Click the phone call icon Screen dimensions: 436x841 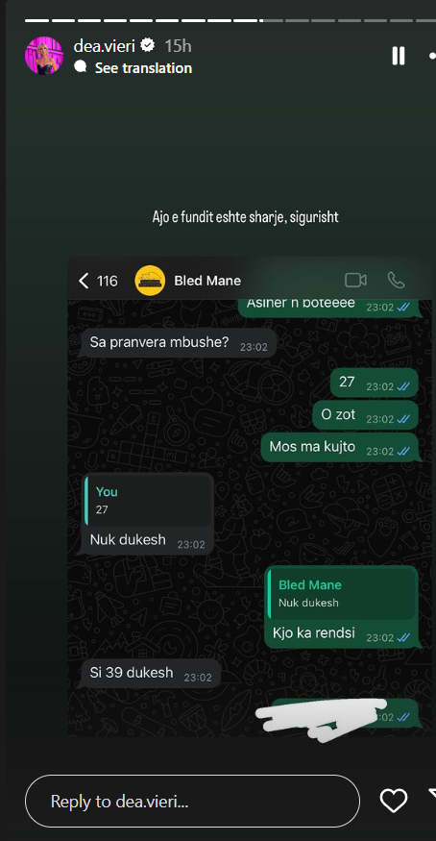(x=396, y=280)
